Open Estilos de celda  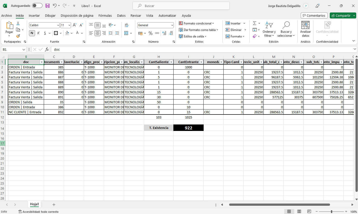coord(193,36)
